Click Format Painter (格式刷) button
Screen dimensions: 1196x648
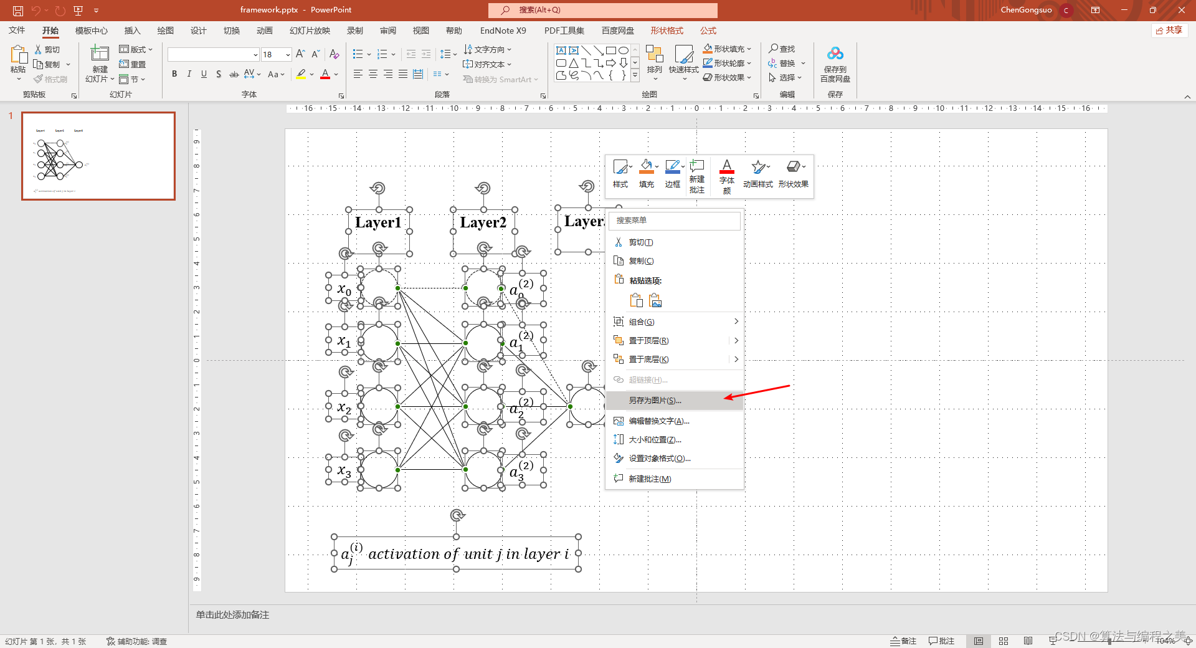point(50,79)
